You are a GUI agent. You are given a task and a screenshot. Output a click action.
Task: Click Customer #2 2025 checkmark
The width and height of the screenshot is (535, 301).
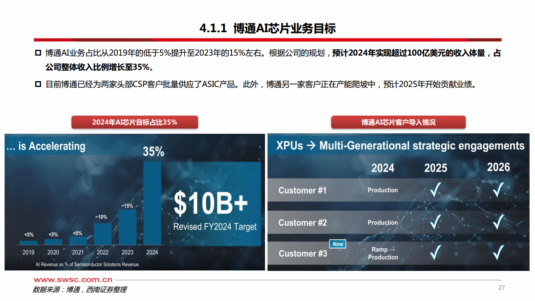(436, 222)
